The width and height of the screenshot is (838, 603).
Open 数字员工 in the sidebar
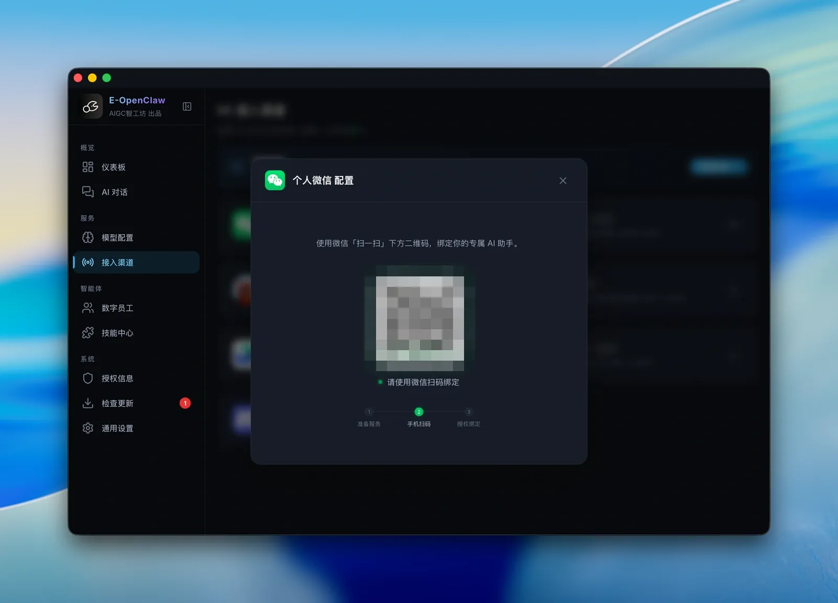coord(136,308)
